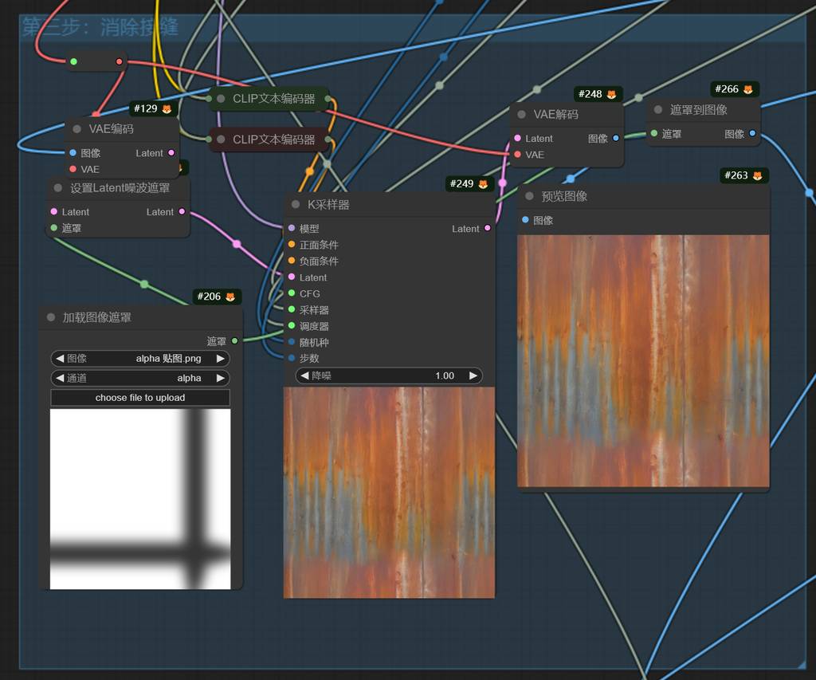Collapse the K采样器 node via its title dot
The height and width of the screenshot is (680, 816).
[296, 205]
